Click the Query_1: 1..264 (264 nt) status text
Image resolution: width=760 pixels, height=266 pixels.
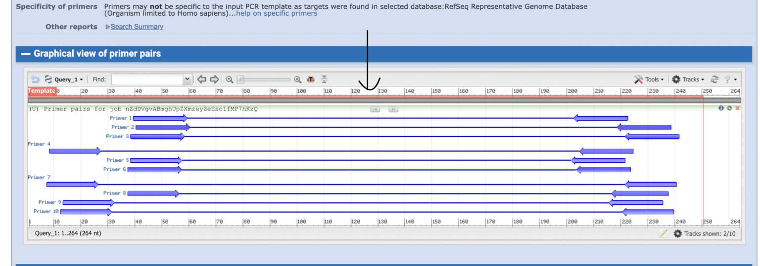pyautogui.click(x=68, y=233)
